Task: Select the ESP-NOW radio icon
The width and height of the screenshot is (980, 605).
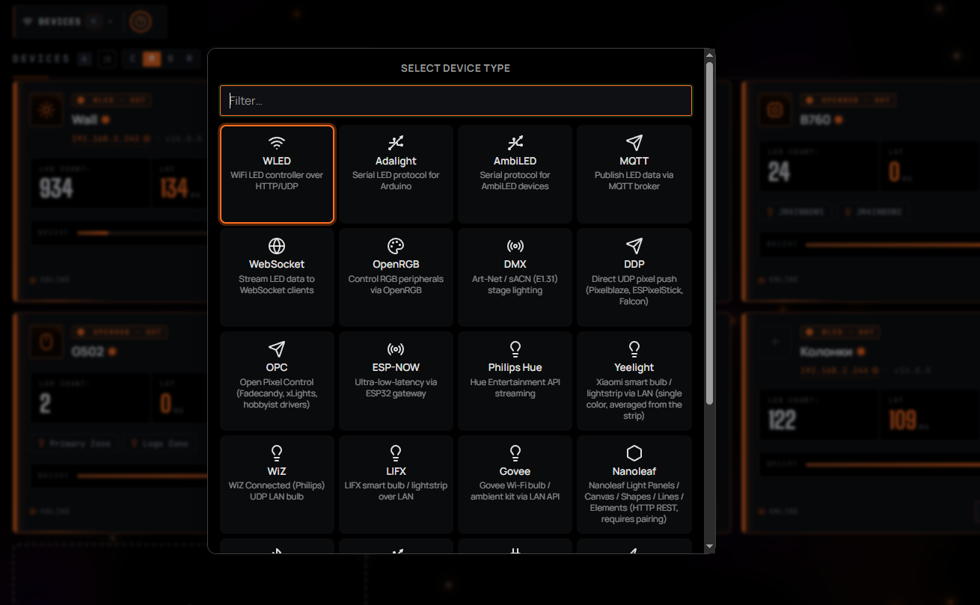Action: tap(396, 349)
